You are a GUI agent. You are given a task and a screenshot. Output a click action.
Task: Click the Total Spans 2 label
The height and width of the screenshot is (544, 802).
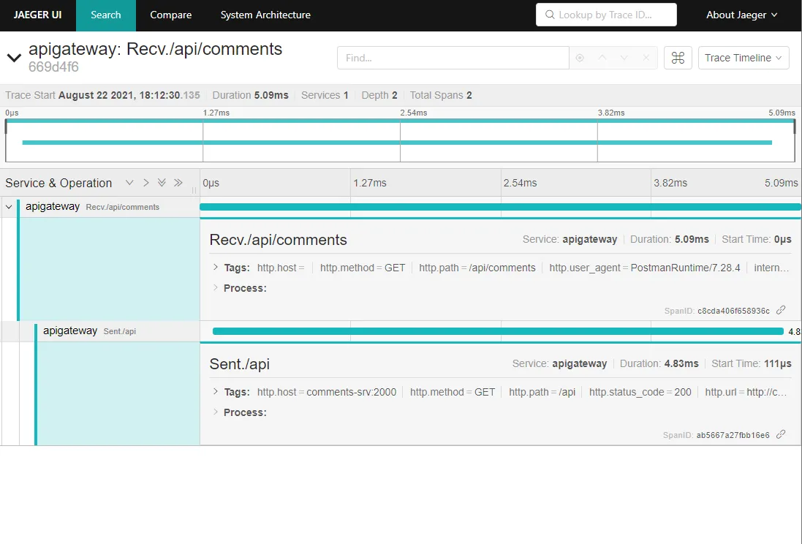441,95
